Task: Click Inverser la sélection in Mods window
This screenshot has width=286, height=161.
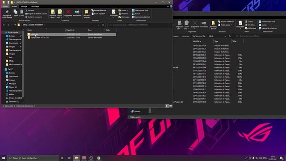Action: point(268,28)
